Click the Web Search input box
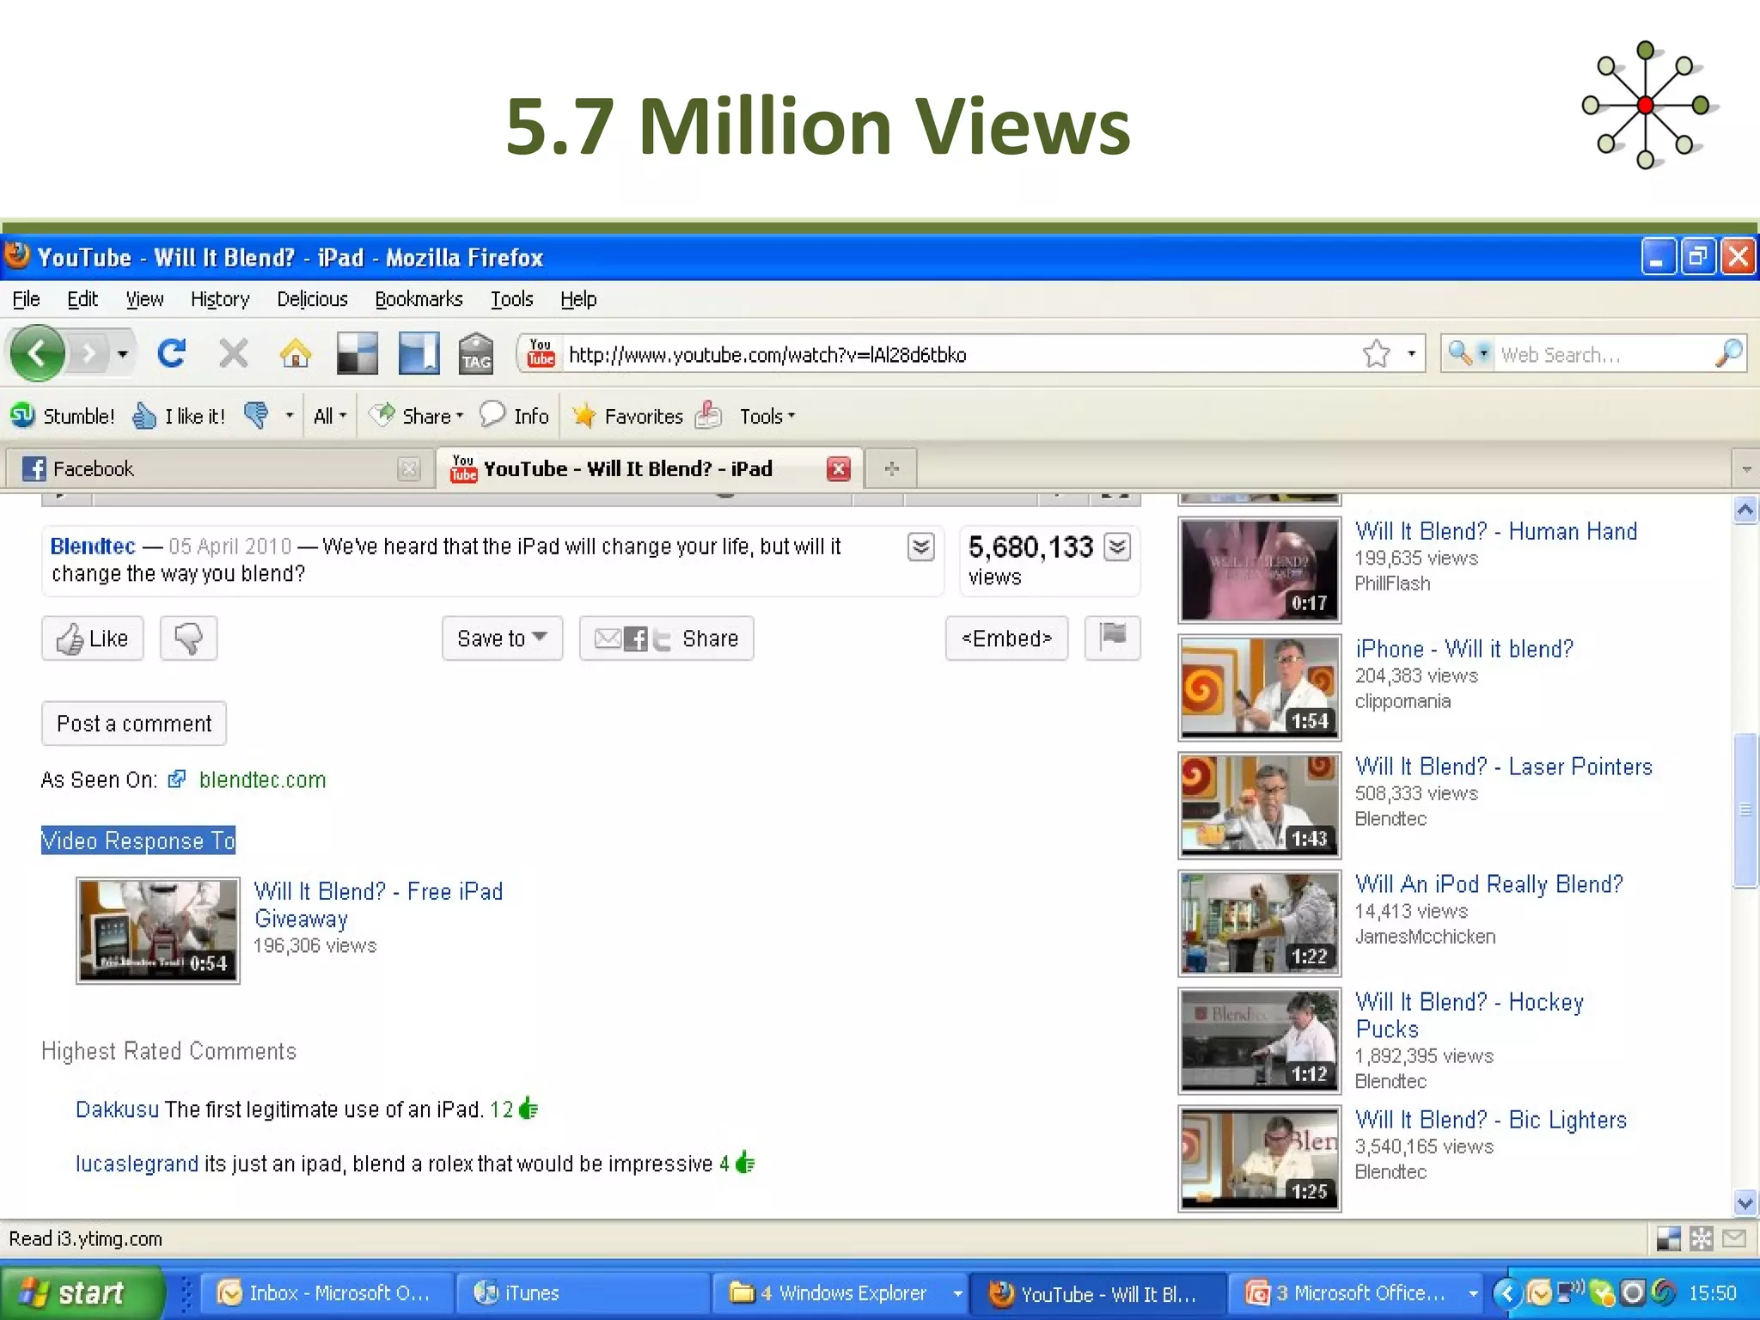Image resolution: width=1760 pixels, height=1320 pixels. click(x=1603, y=354)
